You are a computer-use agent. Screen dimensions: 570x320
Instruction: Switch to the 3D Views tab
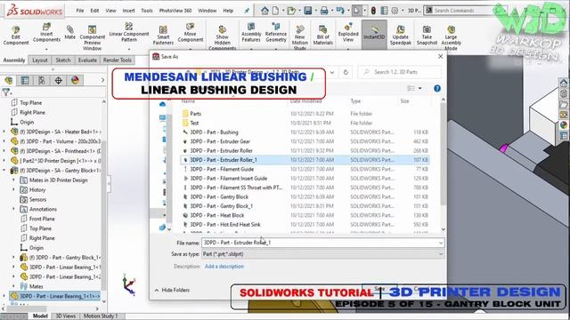[65, 316]
